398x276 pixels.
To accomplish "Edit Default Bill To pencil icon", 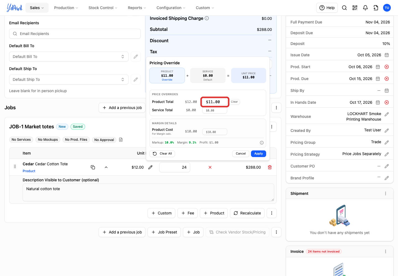I will tap(136, 57).
